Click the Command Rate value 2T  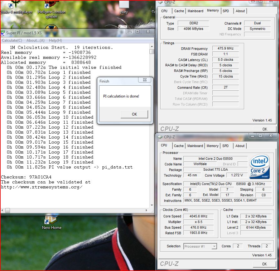(225, 87)
